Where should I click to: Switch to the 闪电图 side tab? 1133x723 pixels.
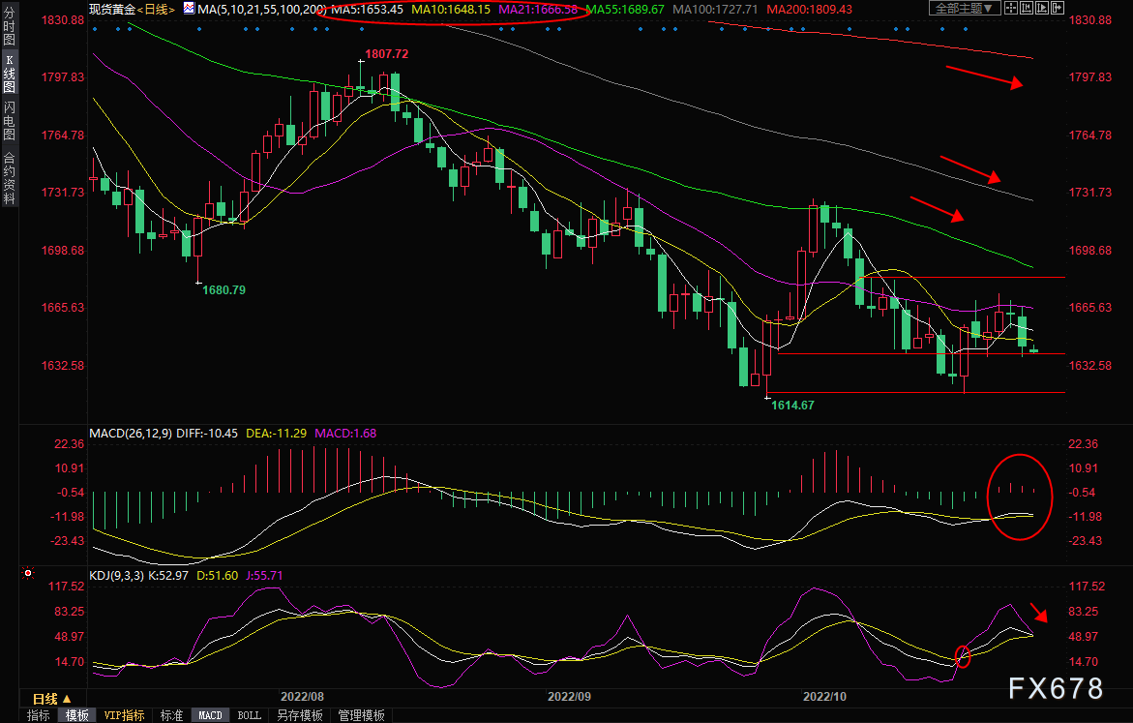pyautogui.click(x=9, y=121)
